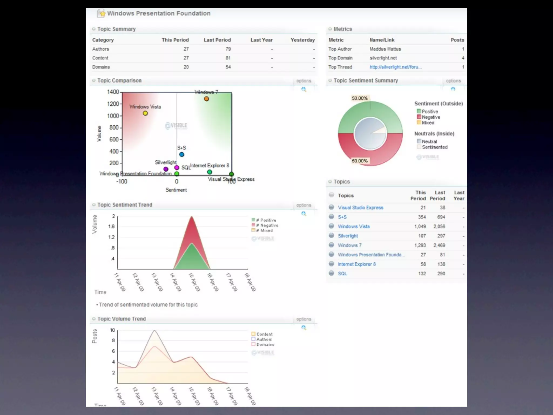Open options for Topic Comparison
The height and width of the screenshot is (415, 553).
tap(304, 81)
